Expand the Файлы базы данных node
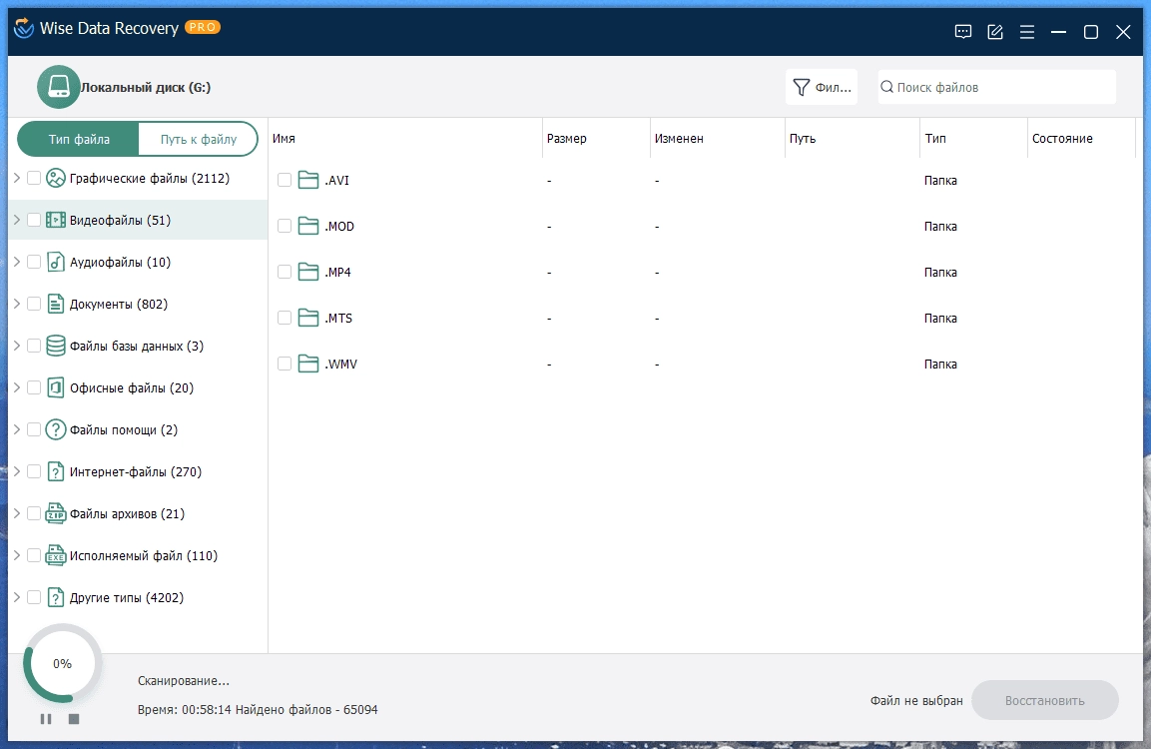Viewport: 1151px width, 749px height. (17, 346)
